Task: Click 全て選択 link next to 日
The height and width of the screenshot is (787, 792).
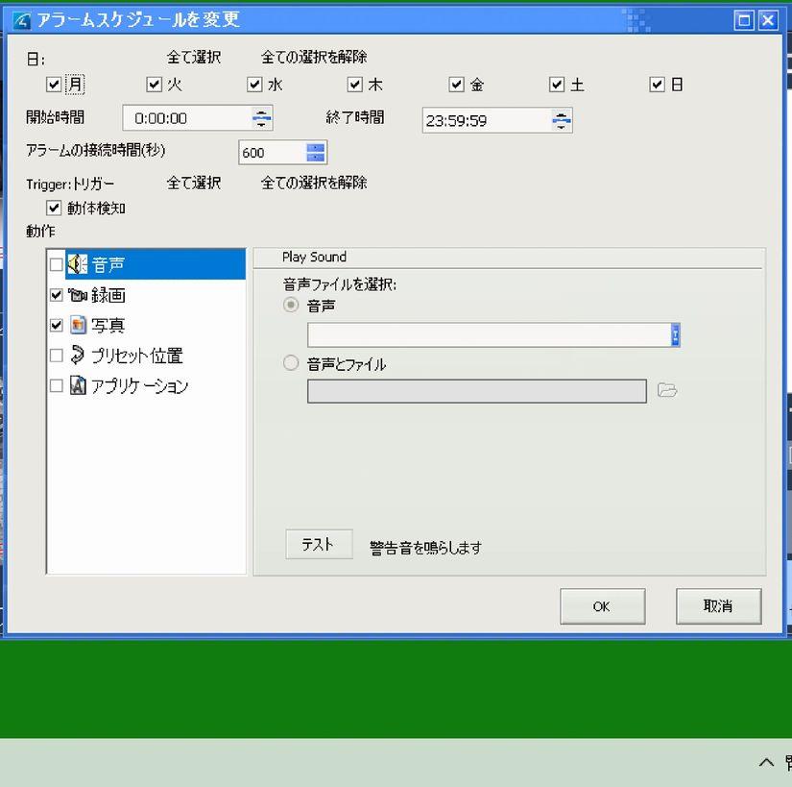Action: [x=194, y=57]
